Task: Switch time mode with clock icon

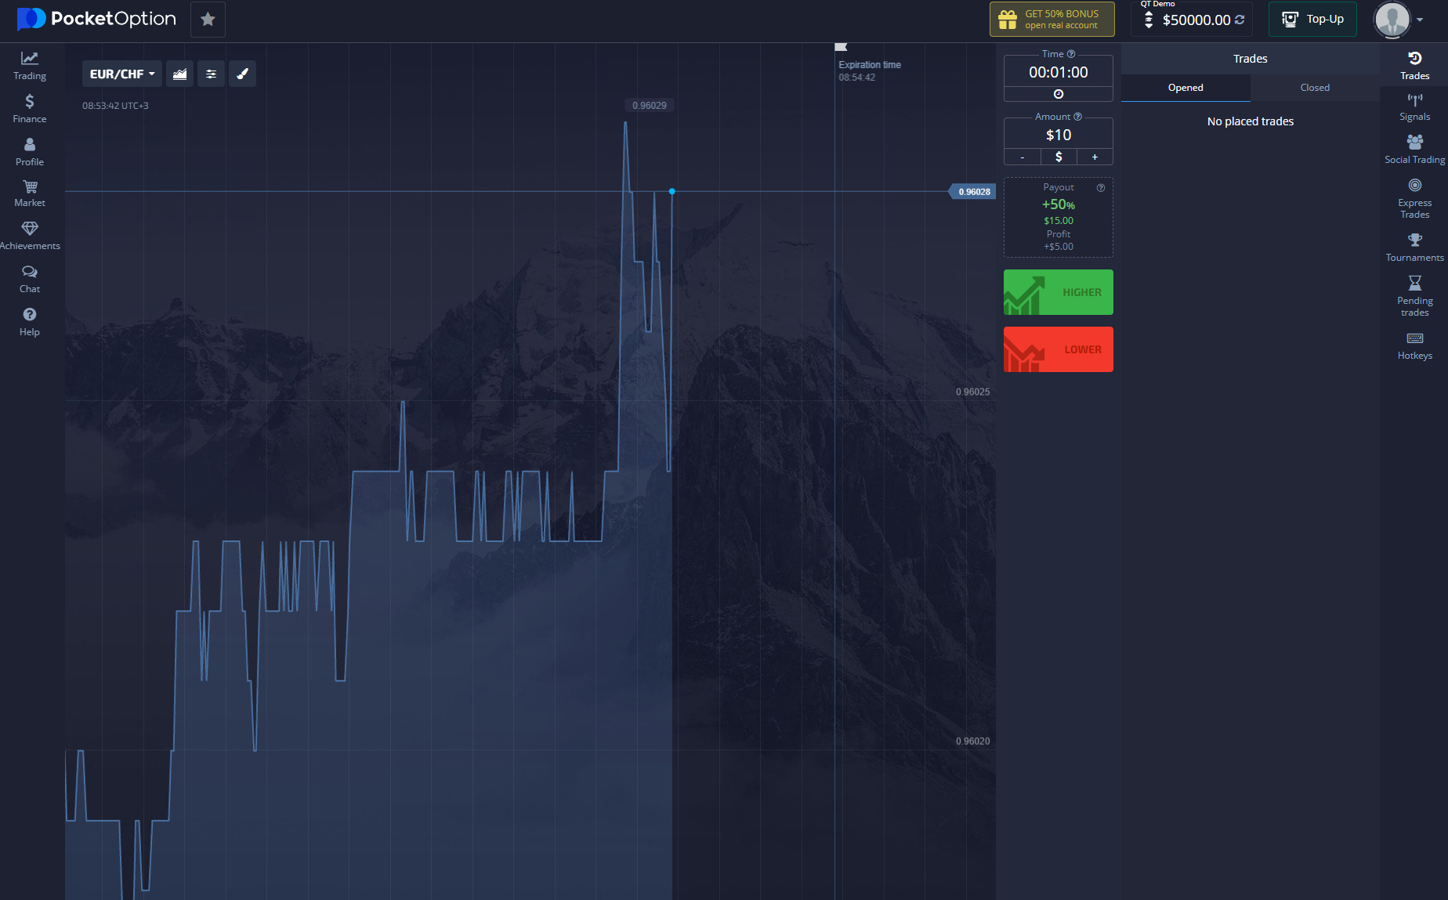Action: point(1059,94)
